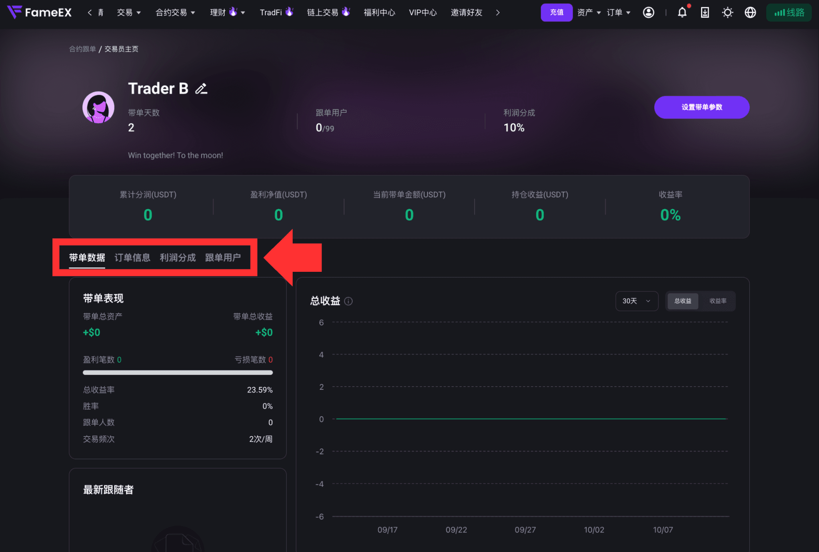Image resolution: width=819 pixels, height=552 pixels.
Task: Switch chart to 总收益 view
Action: point(683,301)
